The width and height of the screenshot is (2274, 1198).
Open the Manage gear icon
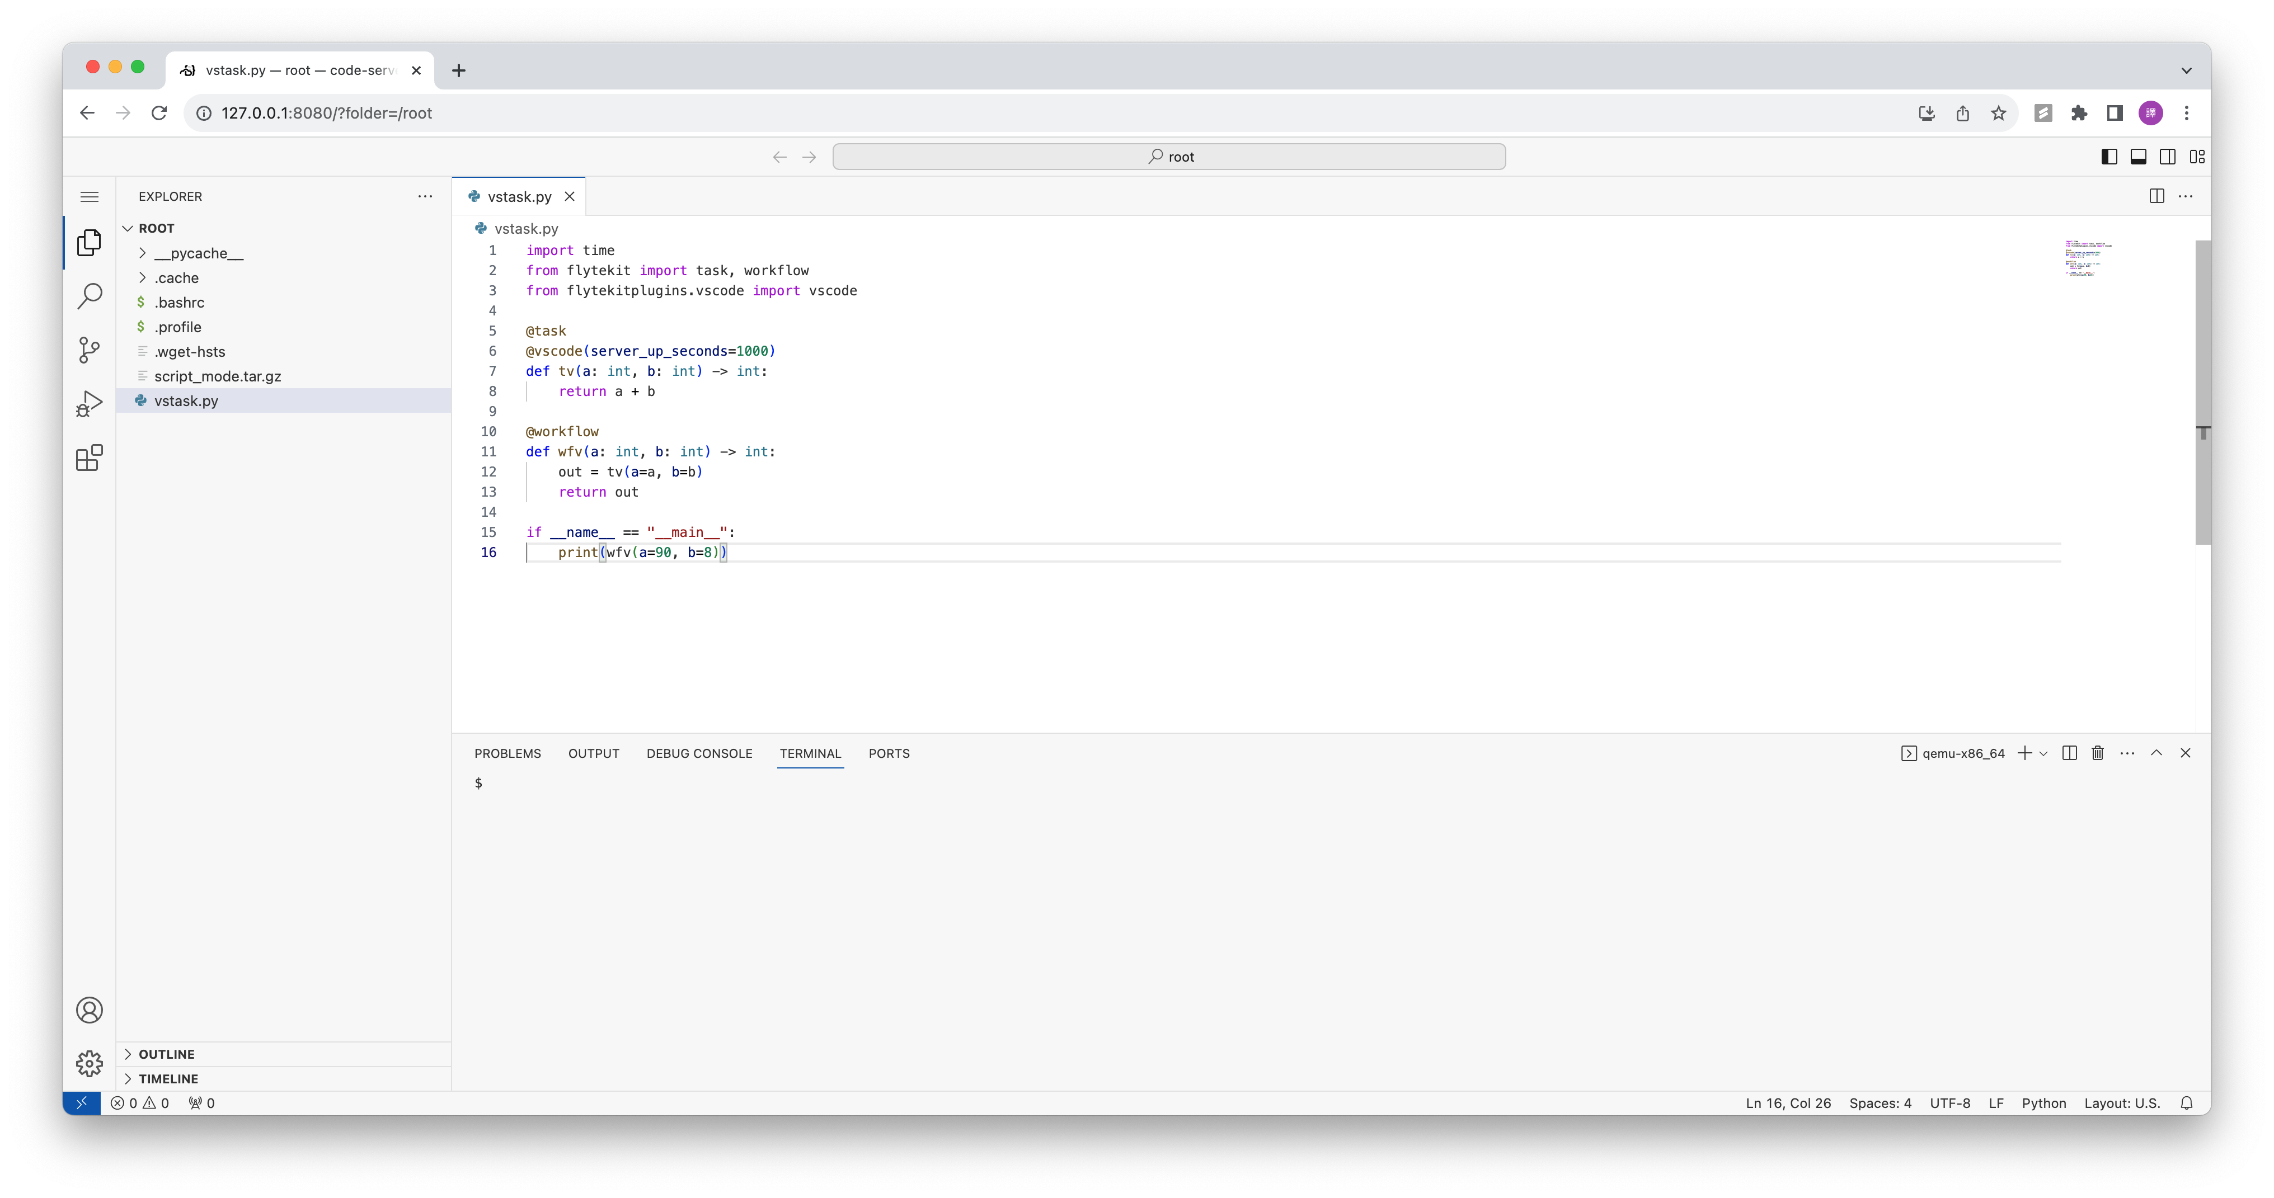coord(89,1063)
